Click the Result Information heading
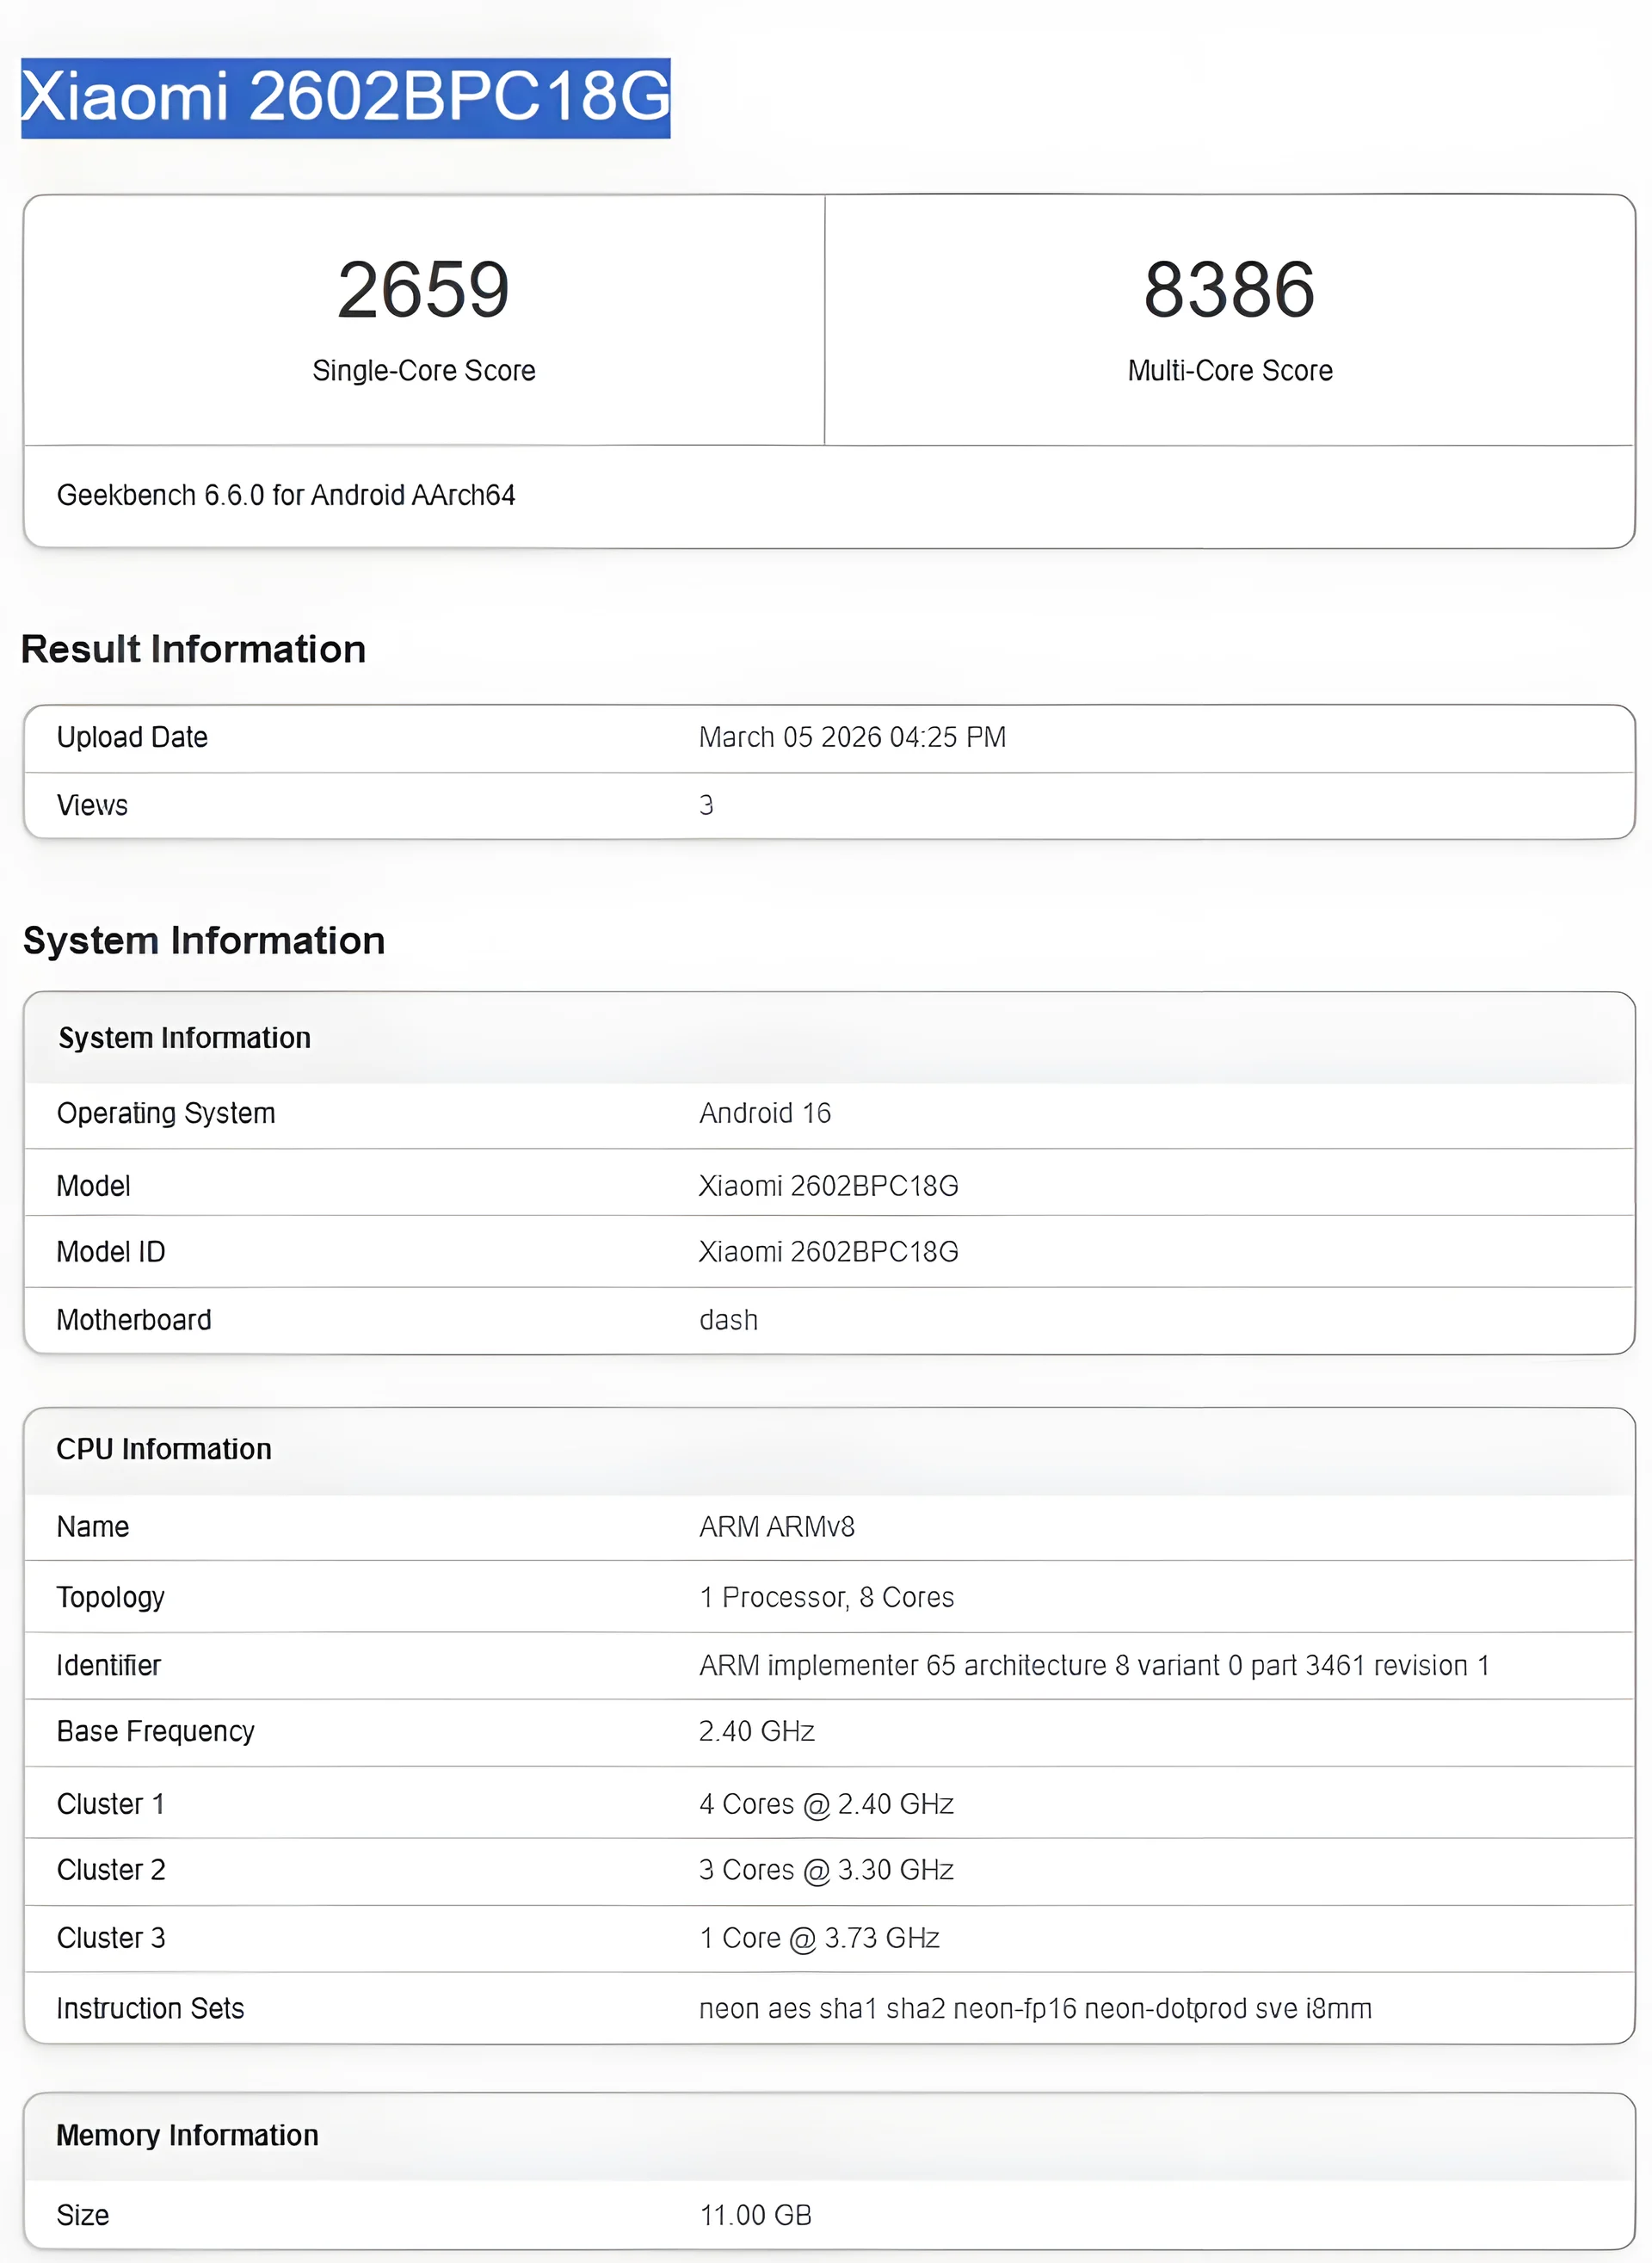1652x2263 pixels. pyautogui.click(x=194, y=648)
